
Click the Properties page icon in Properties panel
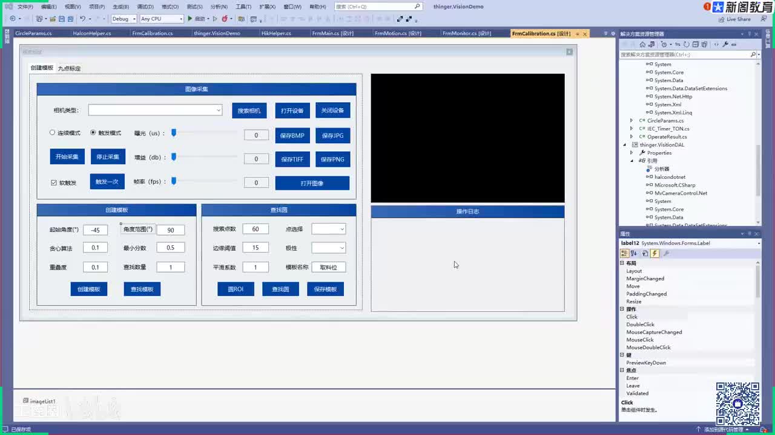645,254
